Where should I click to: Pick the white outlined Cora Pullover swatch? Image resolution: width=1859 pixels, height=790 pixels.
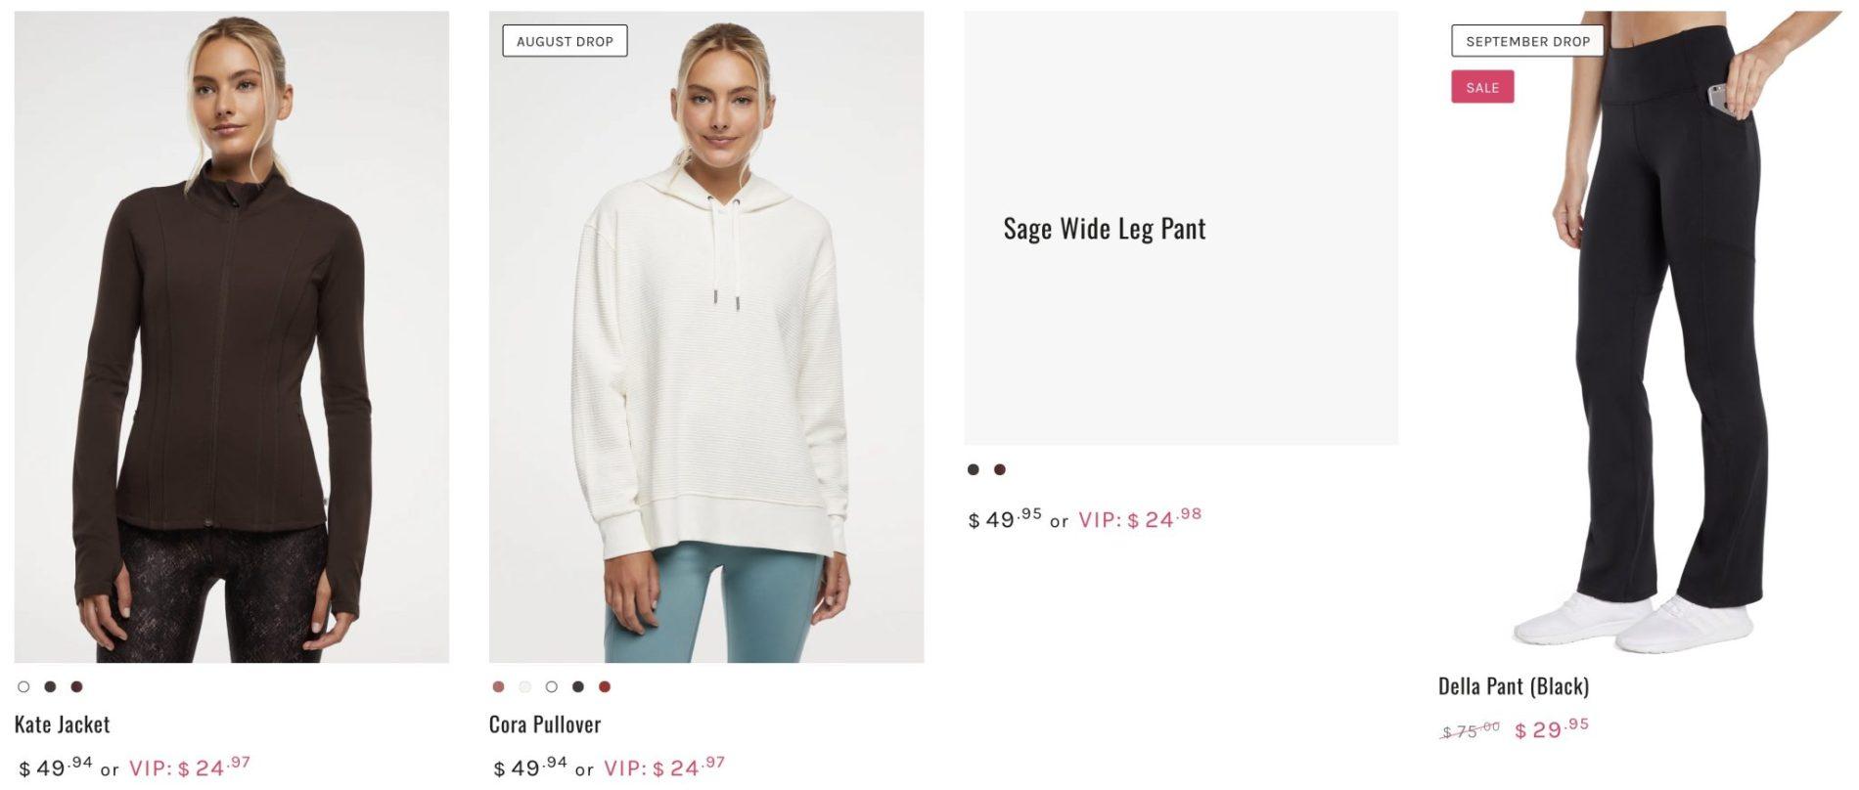[x=552, y=686]
